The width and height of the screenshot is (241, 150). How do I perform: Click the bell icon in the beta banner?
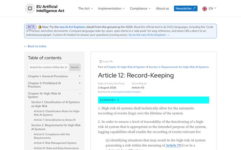(40, 27)
